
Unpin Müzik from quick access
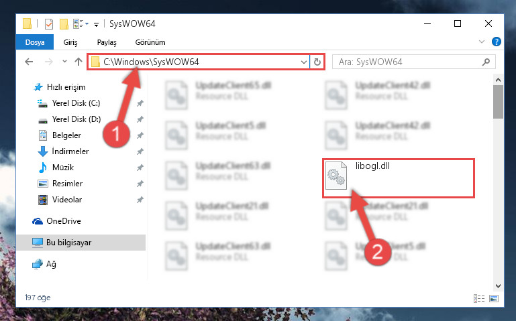tap(140, 168)
